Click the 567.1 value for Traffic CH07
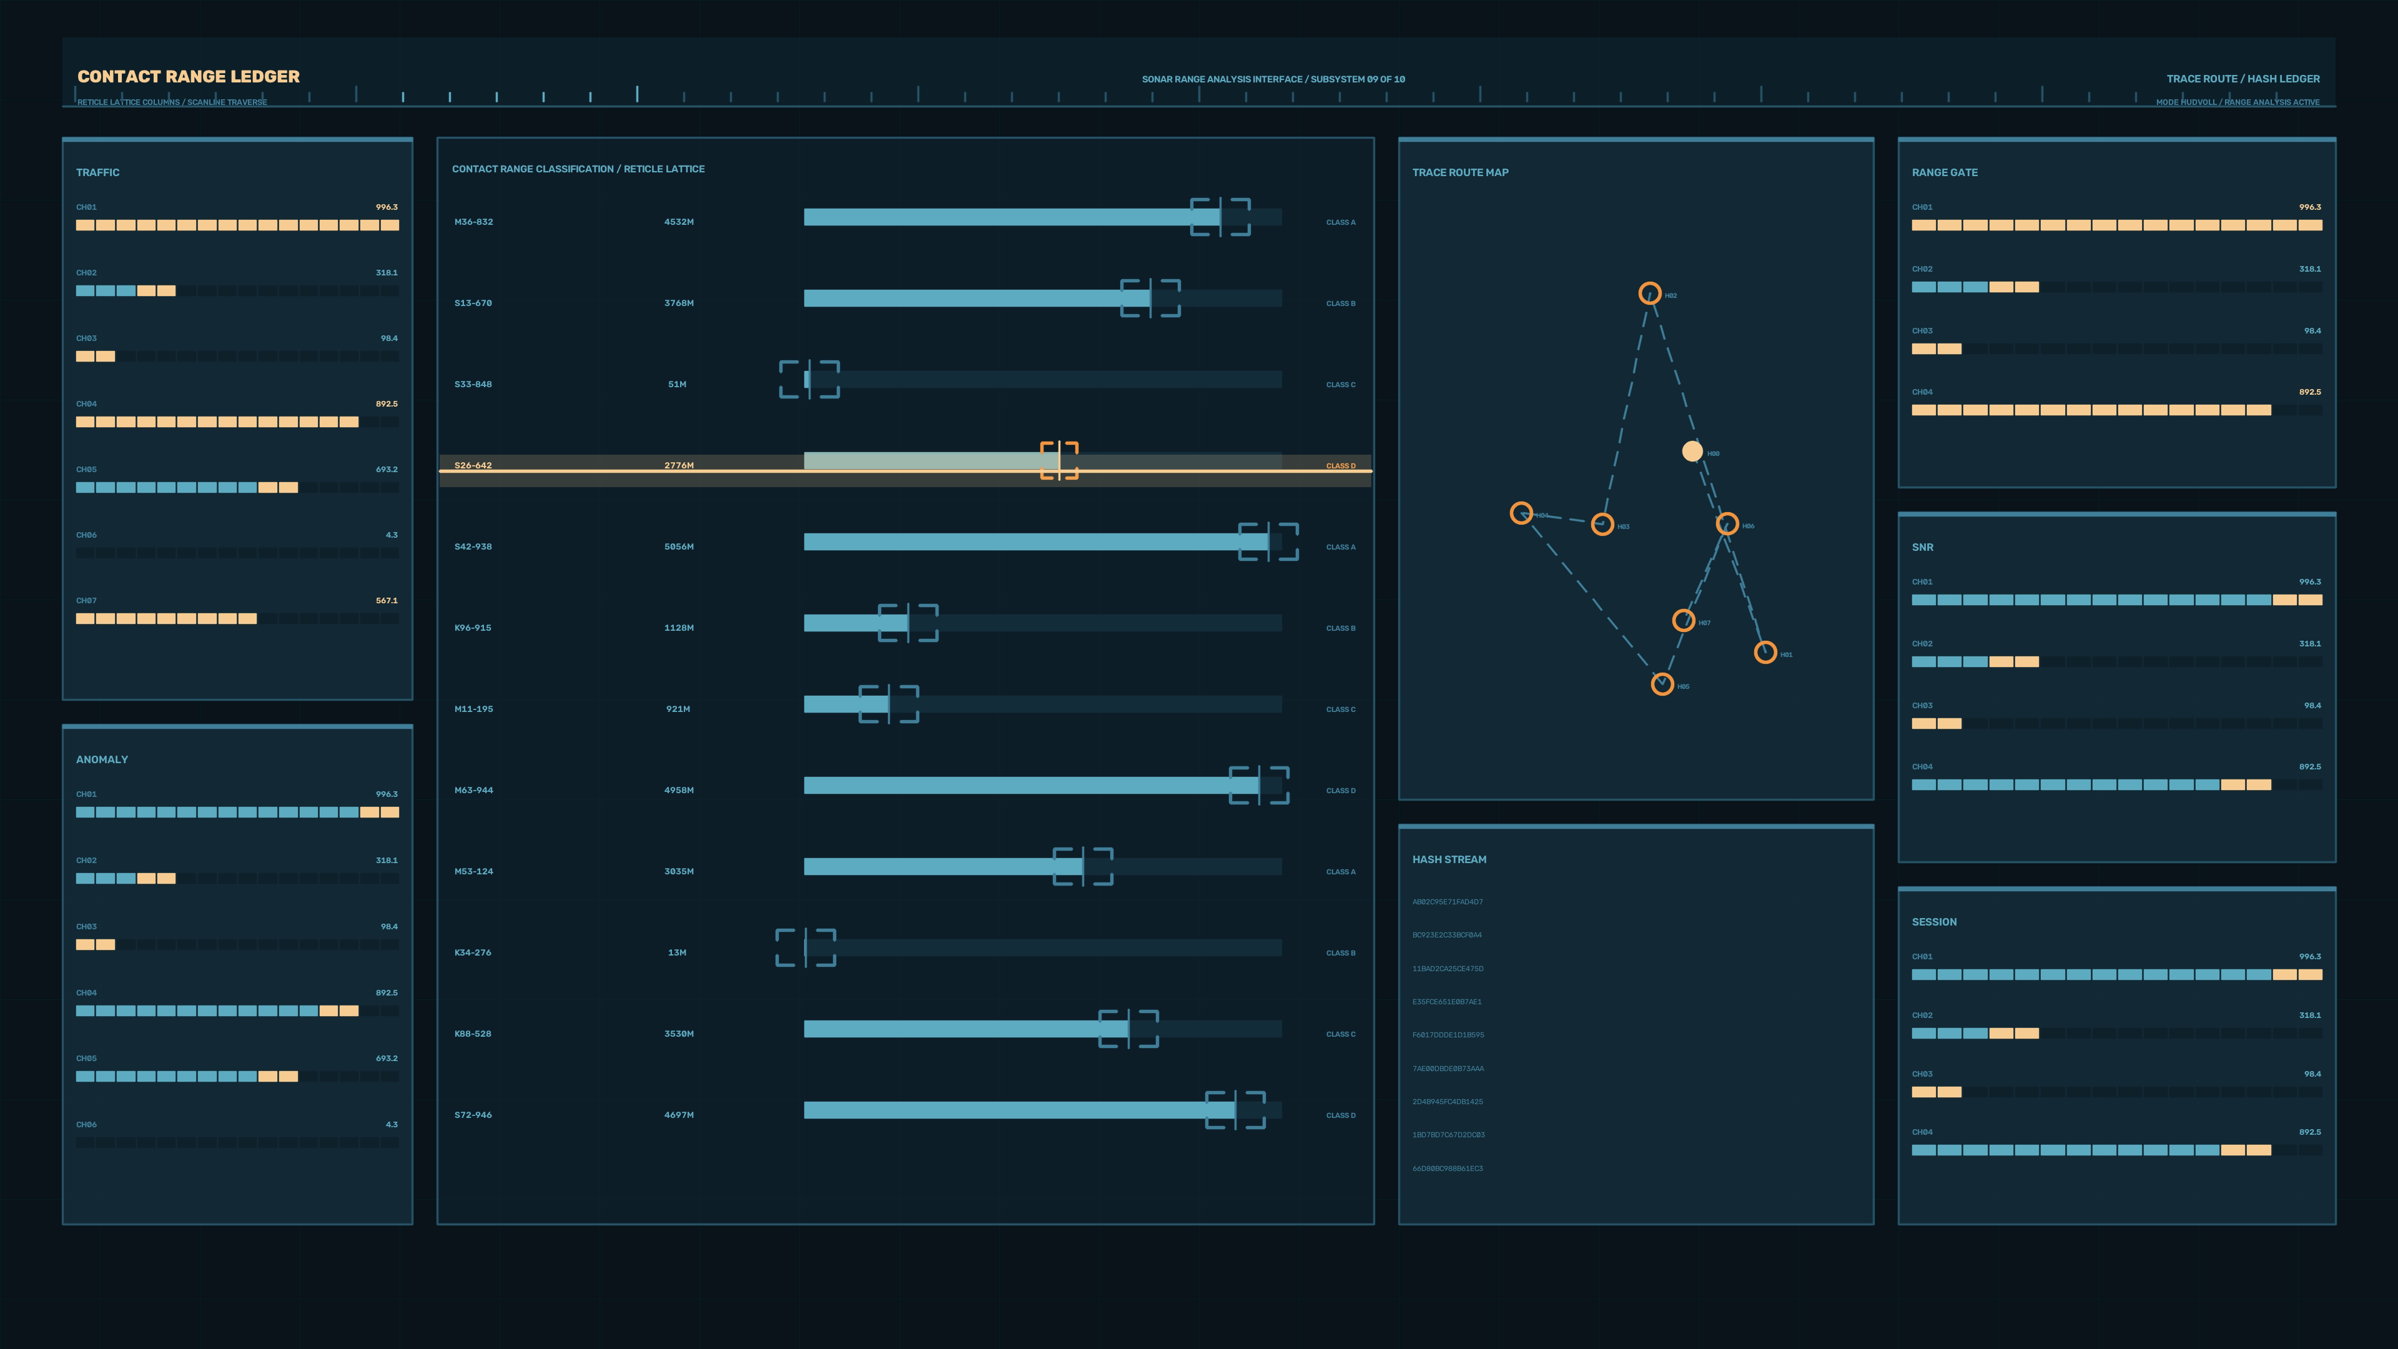This screenshot has width=2398, height=1349. point(387,600)
